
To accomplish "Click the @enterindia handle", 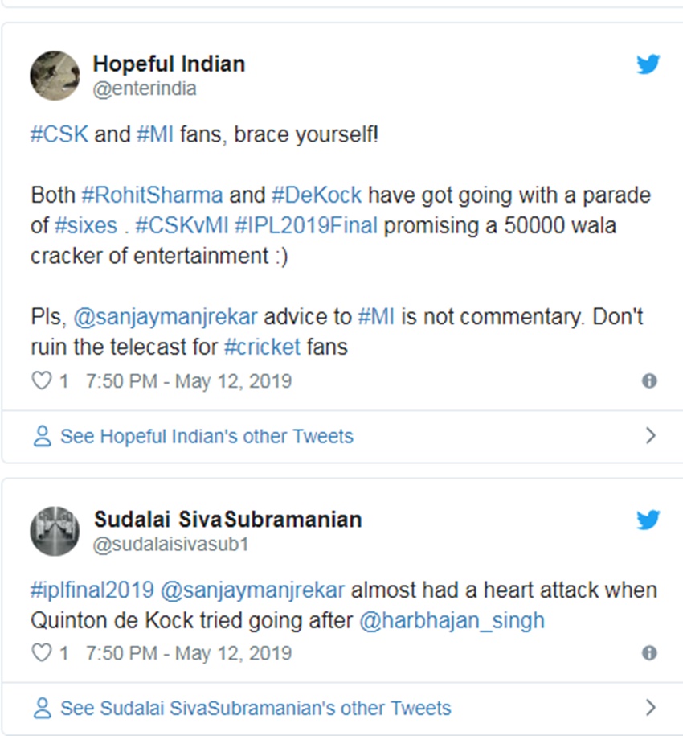I will point(145,89).
